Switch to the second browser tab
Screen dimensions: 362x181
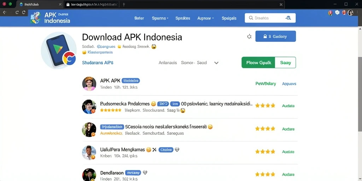[92, 4]
